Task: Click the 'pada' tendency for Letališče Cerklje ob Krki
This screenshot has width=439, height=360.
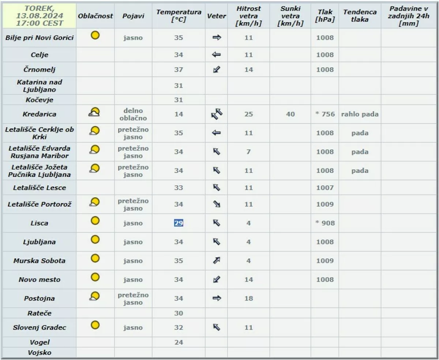Action: coord(360,133)
